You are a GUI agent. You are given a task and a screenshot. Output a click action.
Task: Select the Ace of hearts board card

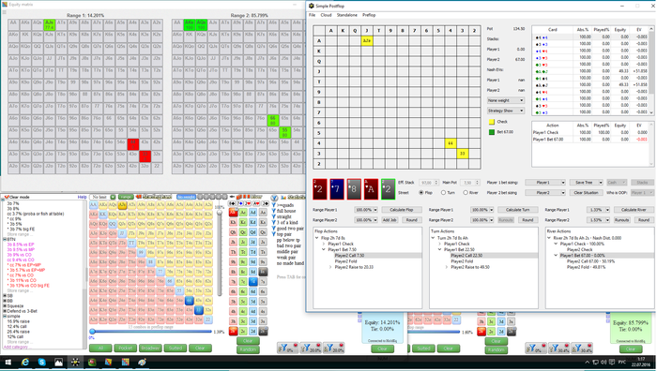point(371,189)
